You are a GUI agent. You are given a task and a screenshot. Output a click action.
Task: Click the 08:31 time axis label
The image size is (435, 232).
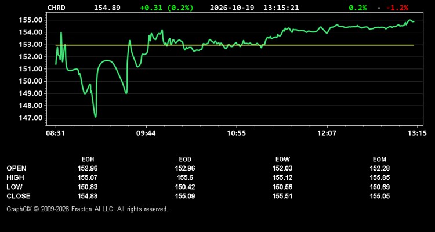tap(56, 133)
